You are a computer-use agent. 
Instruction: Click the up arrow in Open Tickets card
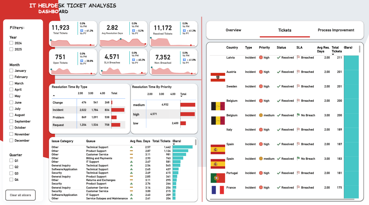point(82,61)
